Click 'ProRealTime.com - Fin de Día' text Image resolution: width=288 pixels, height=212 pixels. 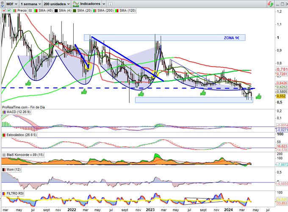(23, 107)
